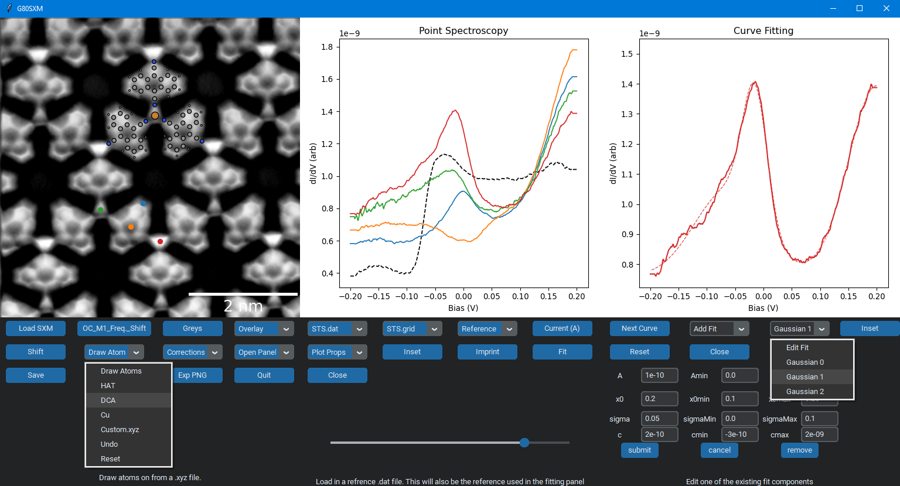Click Close in the fitting panel
Viewport: 900px width, 486px height.
click(720, 352)
